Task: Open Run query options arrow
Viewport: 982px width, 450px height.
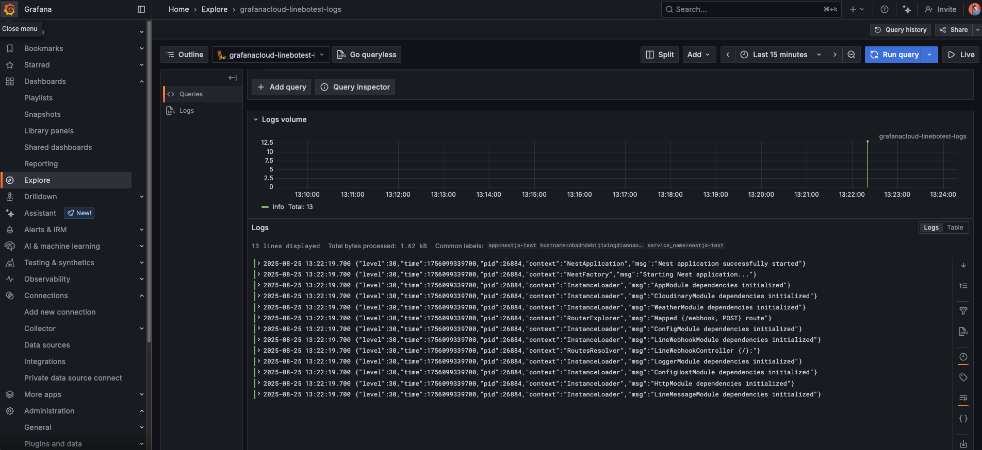Action: [930, 55]
